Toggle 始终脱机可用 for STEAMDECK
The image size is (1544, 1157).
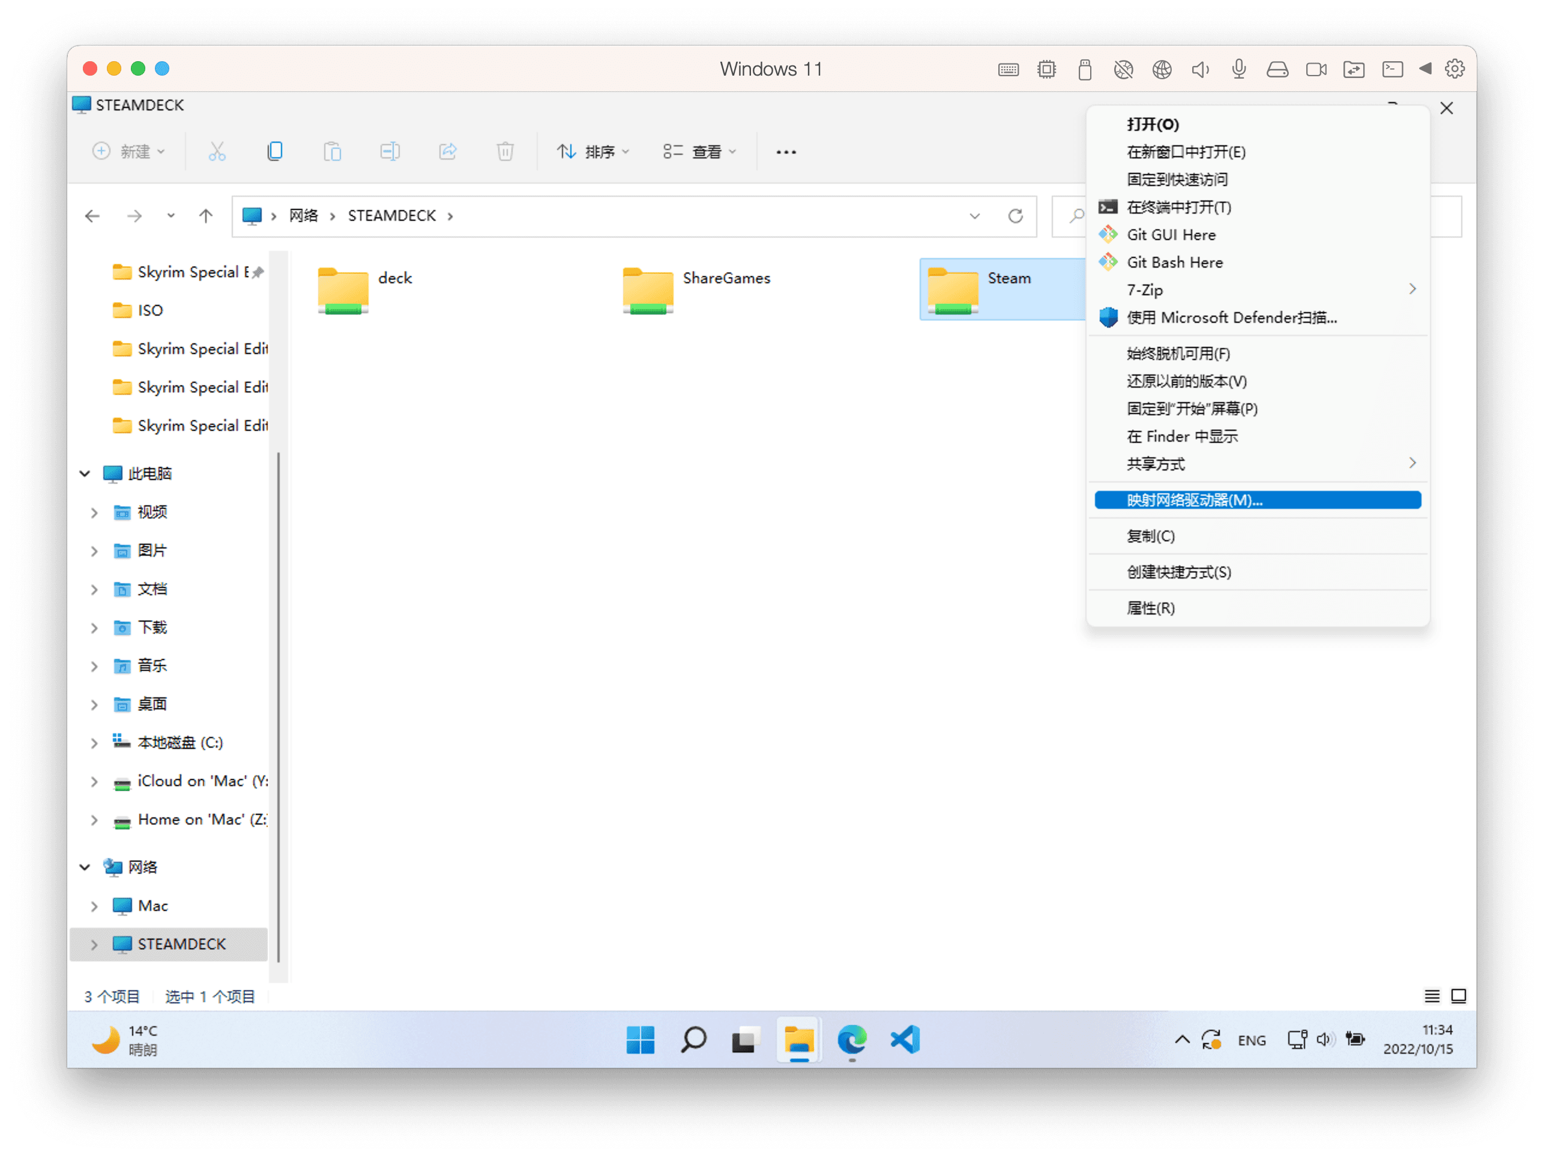coord(1175,352)
